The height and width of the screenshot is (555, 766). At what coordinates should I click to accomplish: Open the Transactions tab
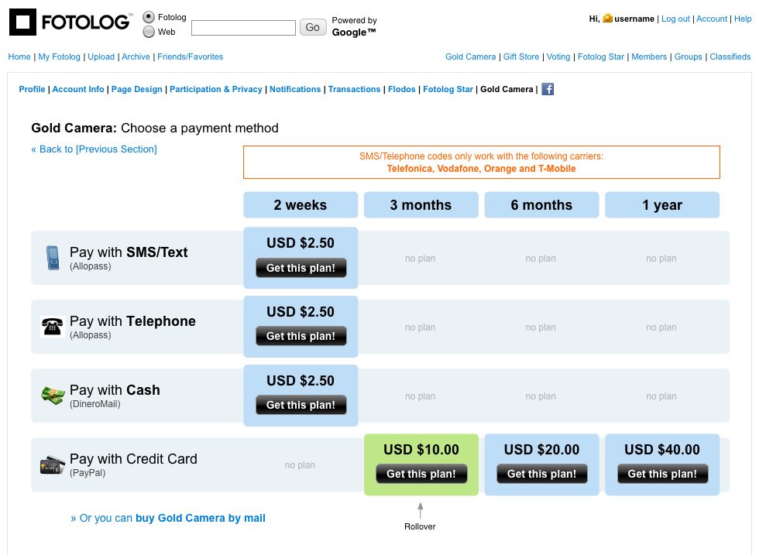(x=354, y=89)
